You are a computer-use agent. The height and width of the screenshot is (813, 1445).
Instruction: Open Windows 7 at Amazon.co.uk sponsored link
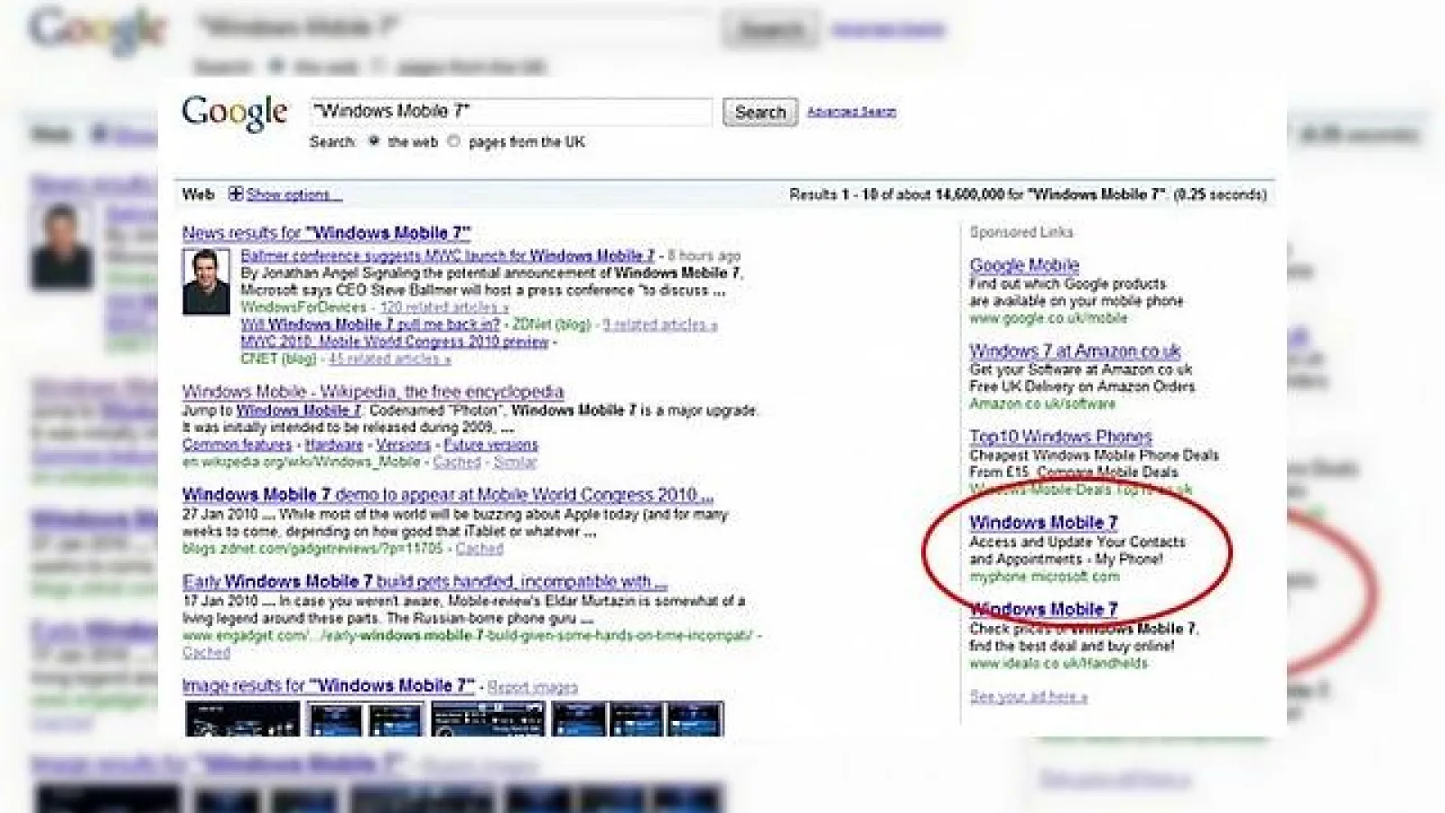tap(1075, 350)
